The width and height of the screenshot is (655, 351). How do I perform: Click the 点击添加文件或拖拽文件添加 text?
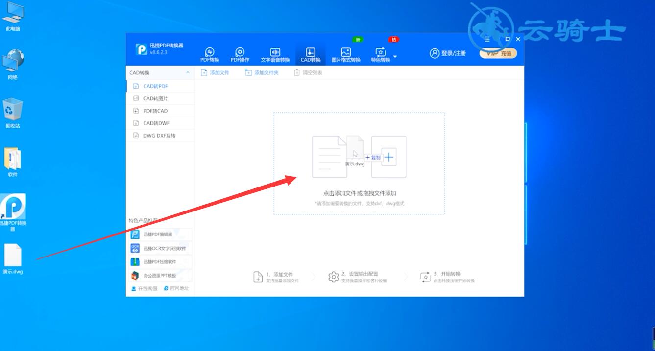coord(360,193)
